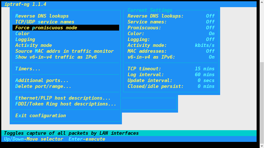The width and height of the screenshot is (264, 148).
Task: Click the 'Current Settings' panel title
Action: pyautogui.click(x=150, y=10)
